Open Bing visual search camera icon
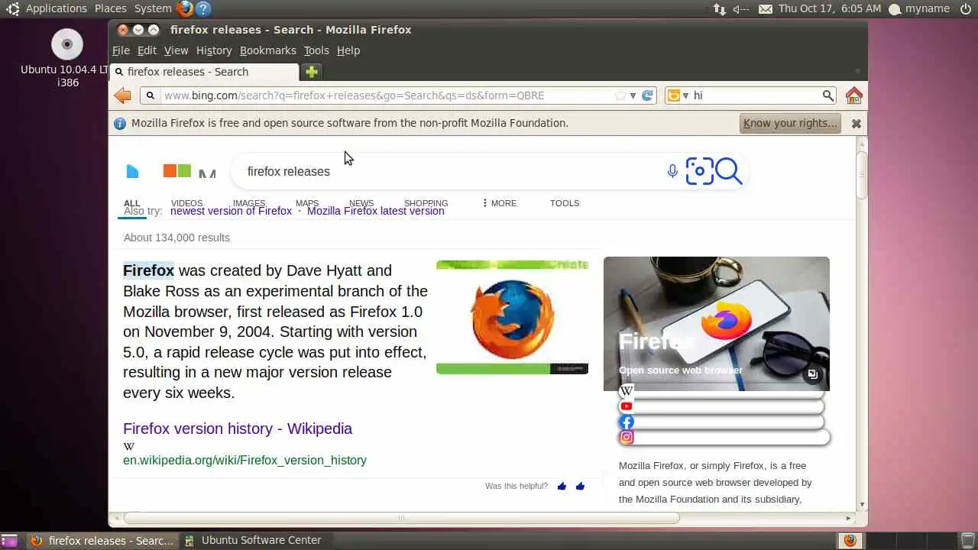 (x=699, y=171)
